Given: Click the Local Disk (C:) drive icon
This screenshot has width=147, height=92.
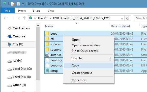Looking at the screenshot, I should pos(10,70).
